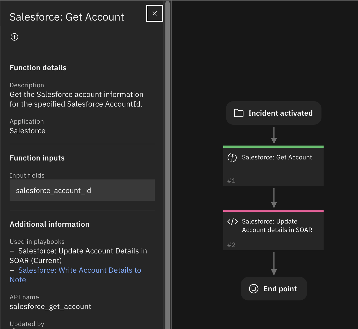Click the salesforce_account_id input field

(x=82, y=190)
